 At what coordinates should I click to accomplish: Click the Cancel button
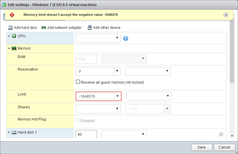pos(224,147)
